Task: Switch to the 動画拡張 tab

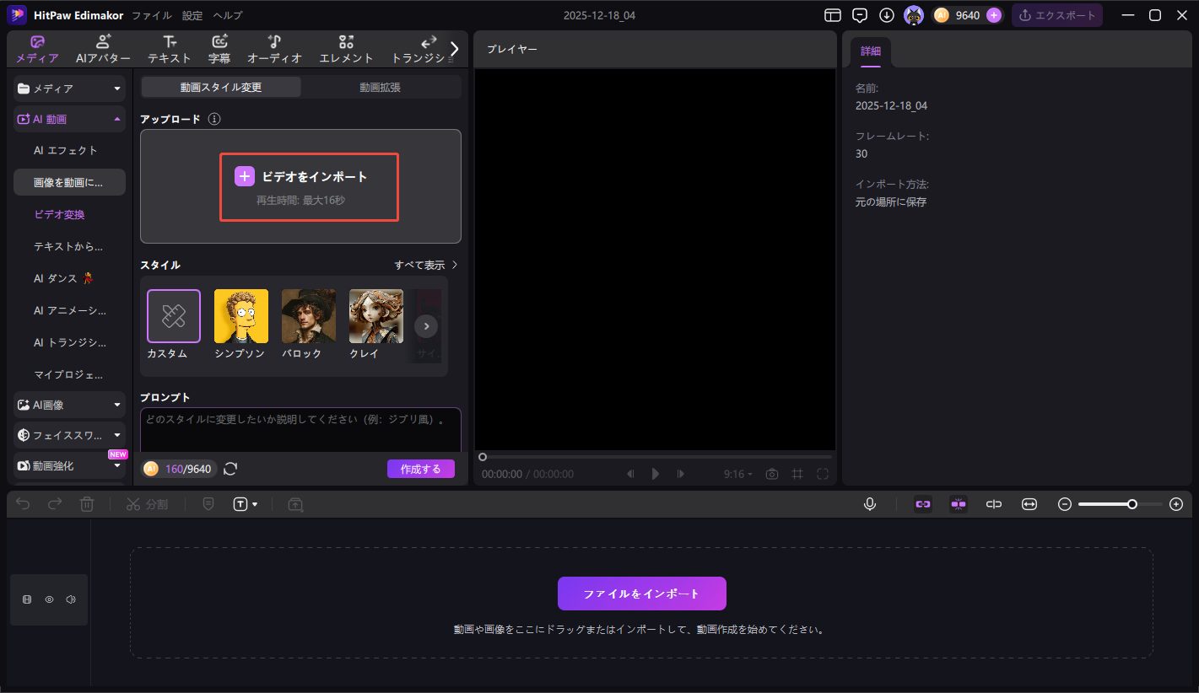Action: 381,87
